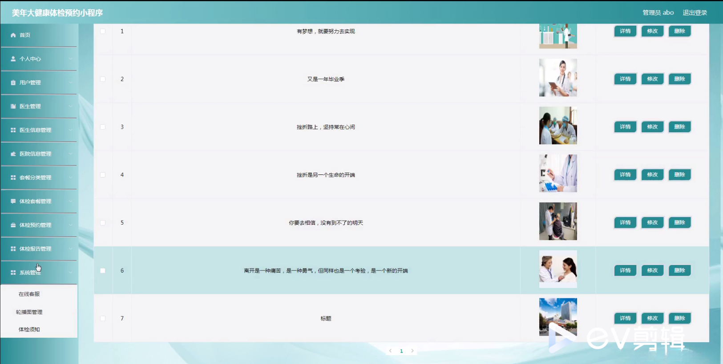Click 删除 in row 4
The image size is (723, 364).
coord(679,175)
